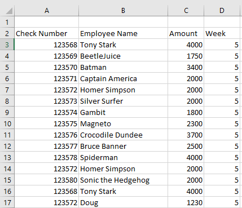Select cell with check number 123578
Viewport: 242px width, 208px height.
point(47,157)
